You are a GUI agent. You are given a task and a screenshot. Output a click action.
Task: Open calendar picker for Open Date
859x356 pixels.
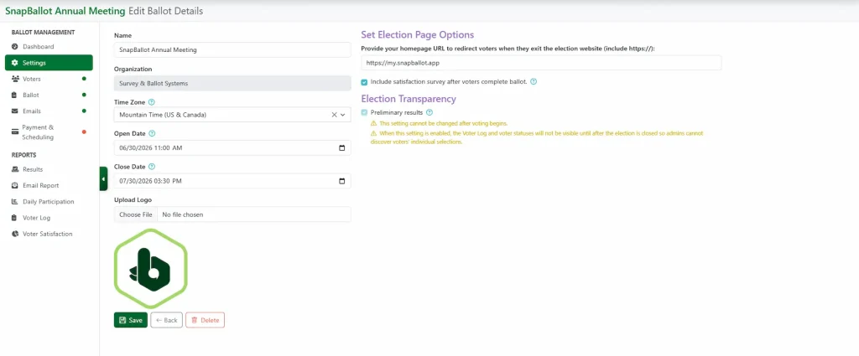point(342,148)
